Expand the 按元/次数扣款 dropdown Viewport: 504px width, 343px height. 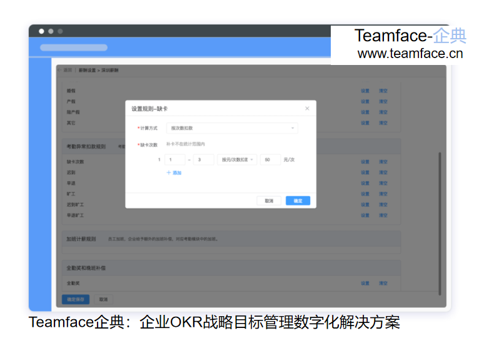(236, 160)
